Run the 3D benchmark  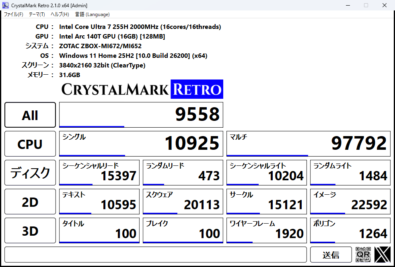(30, 230)
